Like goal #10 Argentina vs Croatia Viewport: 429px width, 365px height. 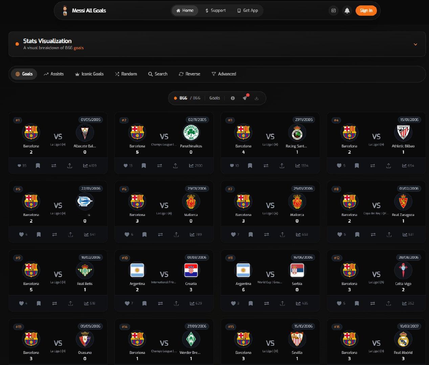coord(127,303)
